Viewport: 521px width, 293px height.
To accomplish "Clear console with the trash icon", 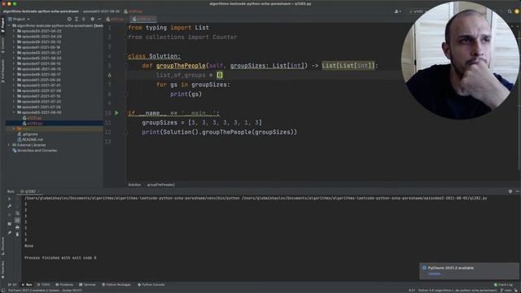I will (17, 234).
